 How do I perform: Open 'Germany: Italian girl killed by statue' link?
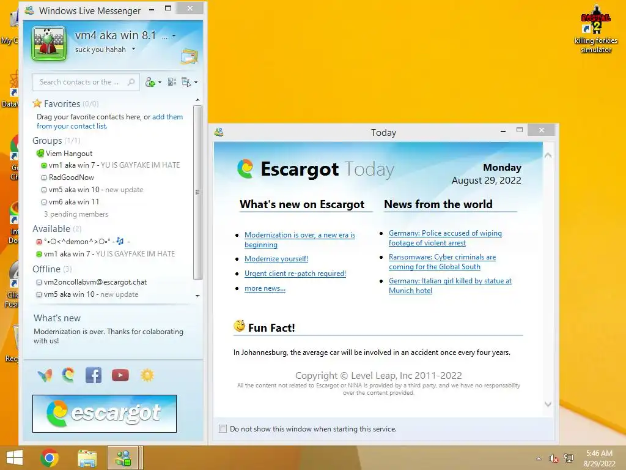point(450,286)
